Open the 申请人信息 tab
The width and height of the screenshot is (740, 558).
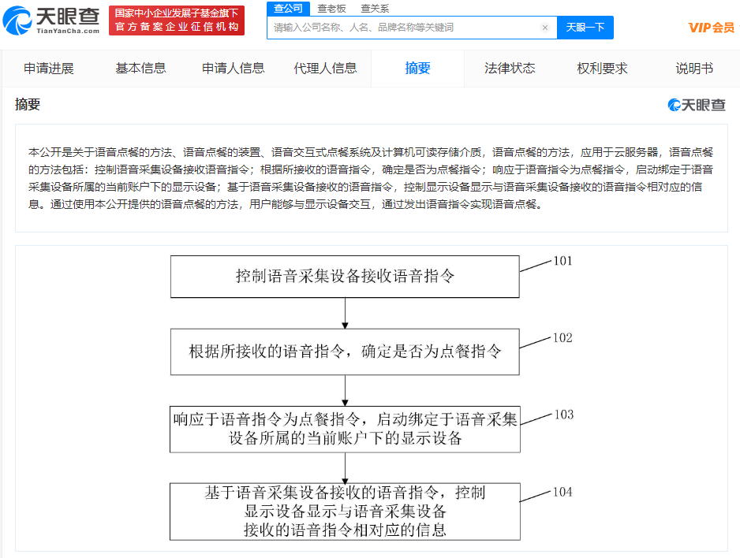click(x=234, y=69)
